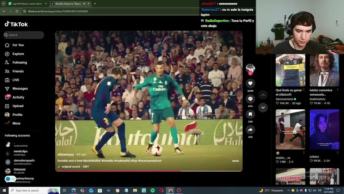Save video with bookmark icon
The height and width of the screenshot is (194, 344).
tap(250, 114)
